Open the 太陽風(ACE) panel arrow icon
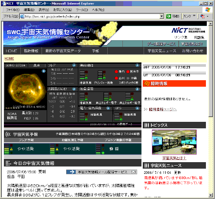The height and width of the screenshot is (199, 215). (74, 89)
